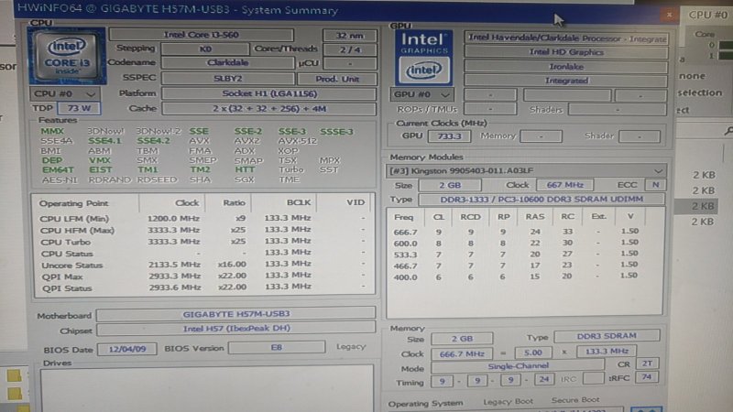Click the Intel Graphics logo
This screenshot has width=733, height=412.
424,55
